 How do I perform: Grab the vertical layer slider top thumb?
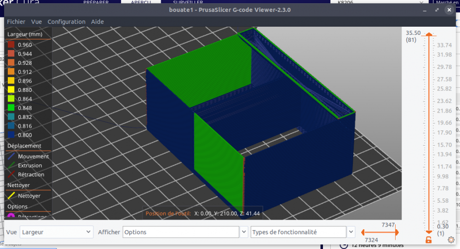(429, 34)
